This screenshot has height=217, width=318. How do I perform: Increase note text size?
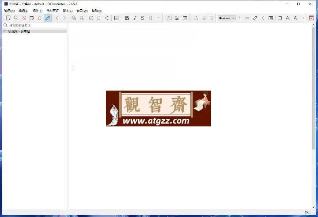(x=288, y=18)
